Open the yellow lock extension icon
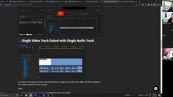 coord(143,5)
